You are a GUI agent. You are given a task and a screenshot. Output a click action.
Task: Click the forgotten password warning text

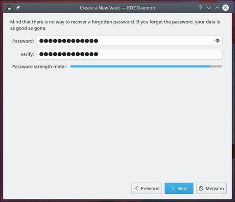tap(115, 25)
